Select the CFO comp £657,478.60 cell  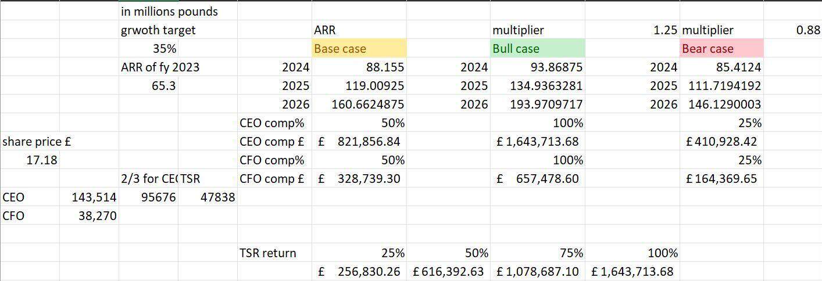tap(537, 179)
